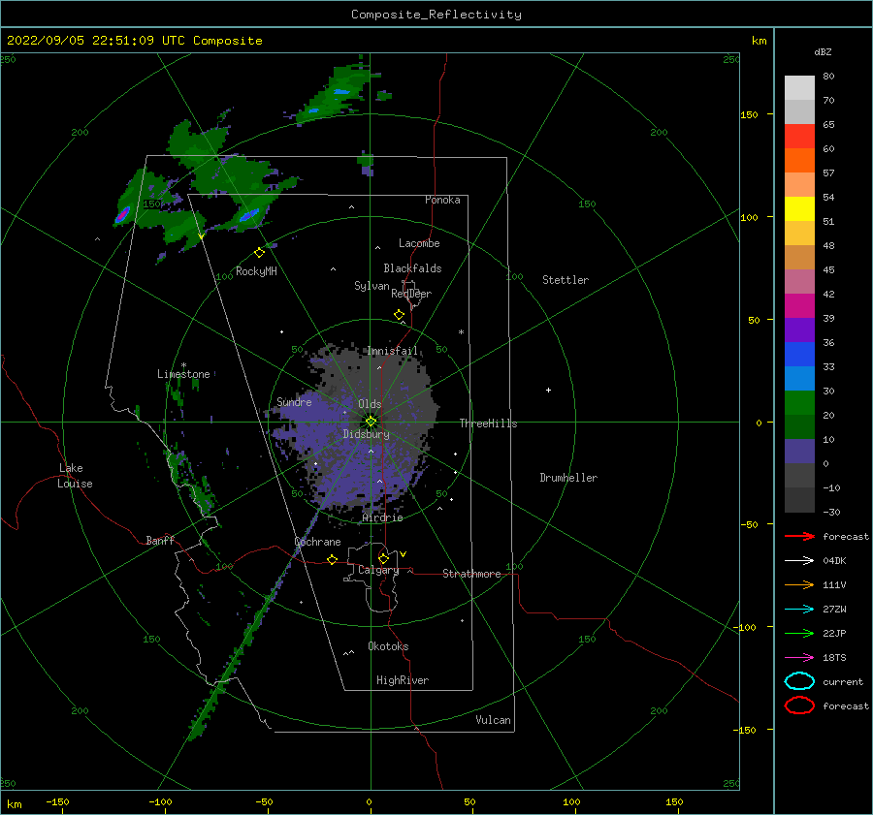Click the Strathmore label

(x=471, y=574)
